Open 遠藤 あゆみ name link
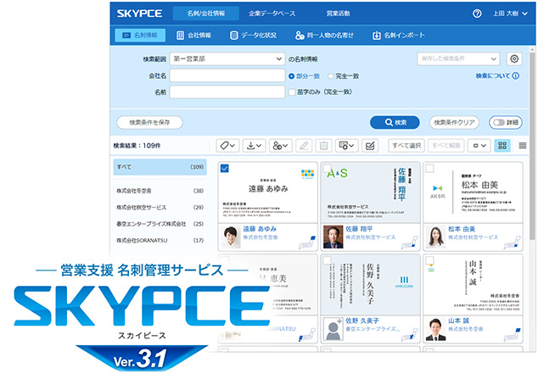538x385 pixels. tap(260, 229)
